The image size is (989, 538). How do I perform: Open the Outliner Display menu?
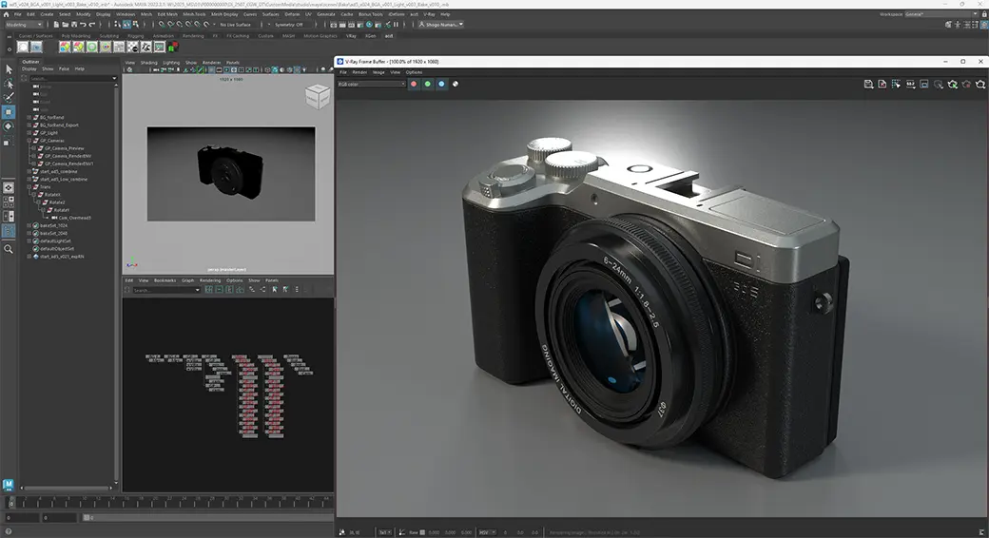pos(29,68)
